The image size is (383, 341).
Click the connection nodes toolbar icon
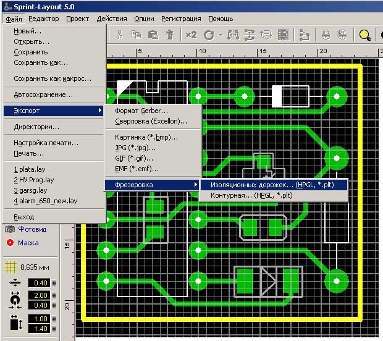coord(304,35)
